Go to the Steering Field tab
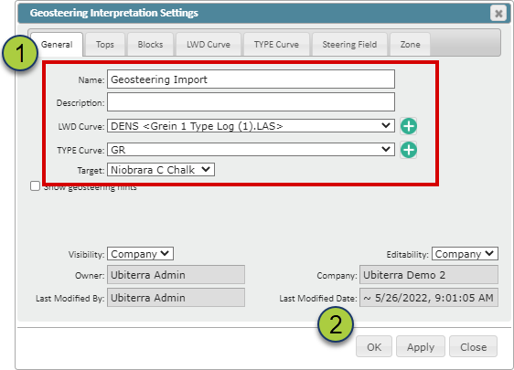Viewport: 514px width, 370px height. [349, 45]
